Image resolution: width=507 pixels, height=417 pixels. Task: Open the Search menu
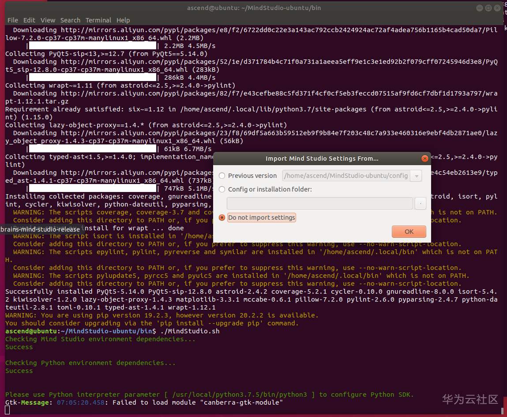pyautogui.click(x=70, y=20)
